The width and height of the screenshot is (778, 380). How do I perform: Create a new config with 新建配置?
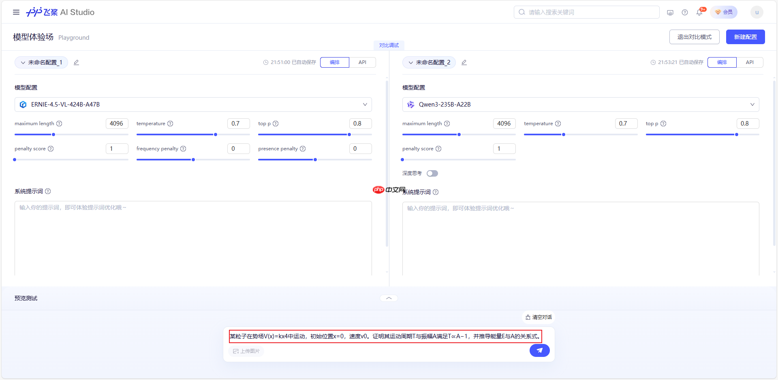click(745, 36)
